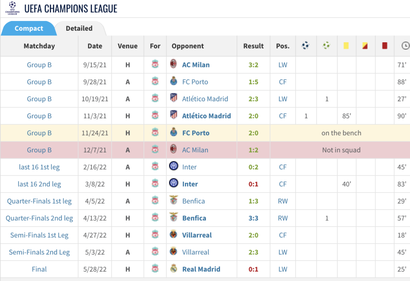
Task: Click the yellow card icon header
Action: click(346, 46)
